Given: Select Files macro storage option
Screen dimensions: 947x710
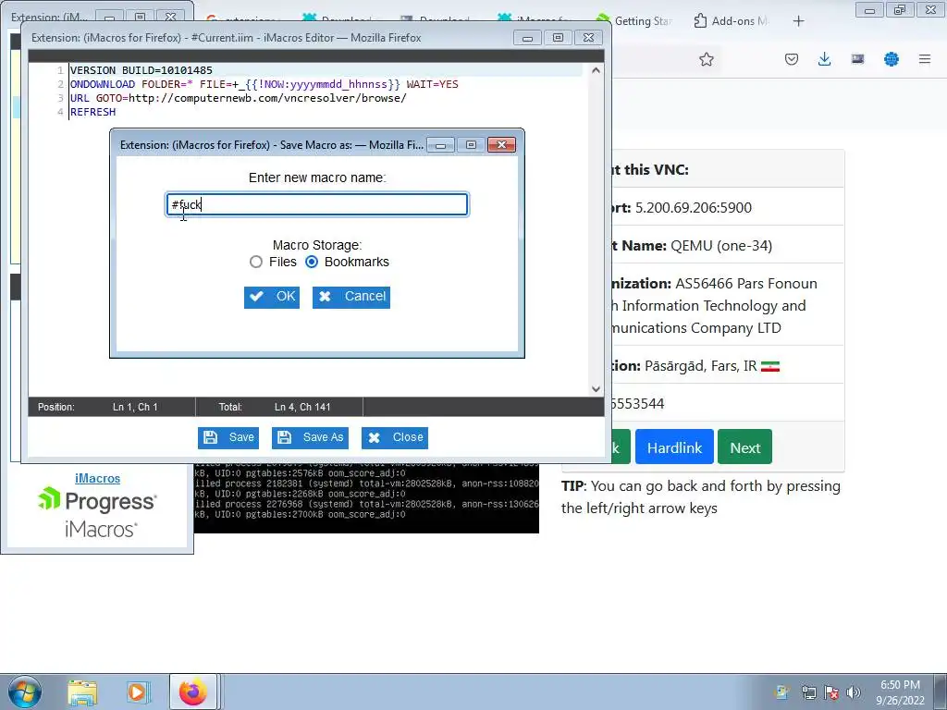Looking at the screenshot, I should coord(256,262).
